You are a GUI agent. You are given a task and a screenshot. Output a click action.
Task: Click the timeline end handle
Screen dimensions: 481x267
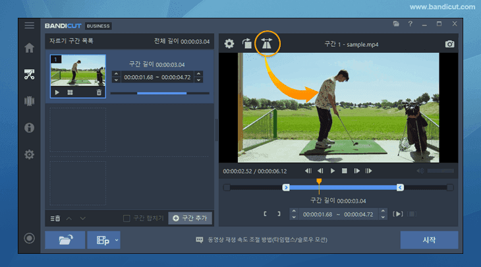(400, 187)
